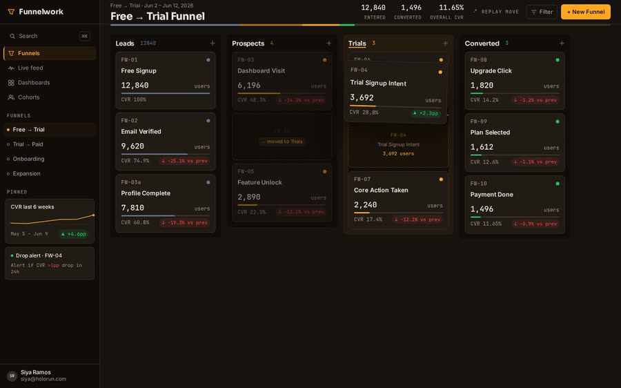Image resolution: width=621 pixels, height=388 pixels.
Task: Click Replay Move
Action: [x=496, y=12]
